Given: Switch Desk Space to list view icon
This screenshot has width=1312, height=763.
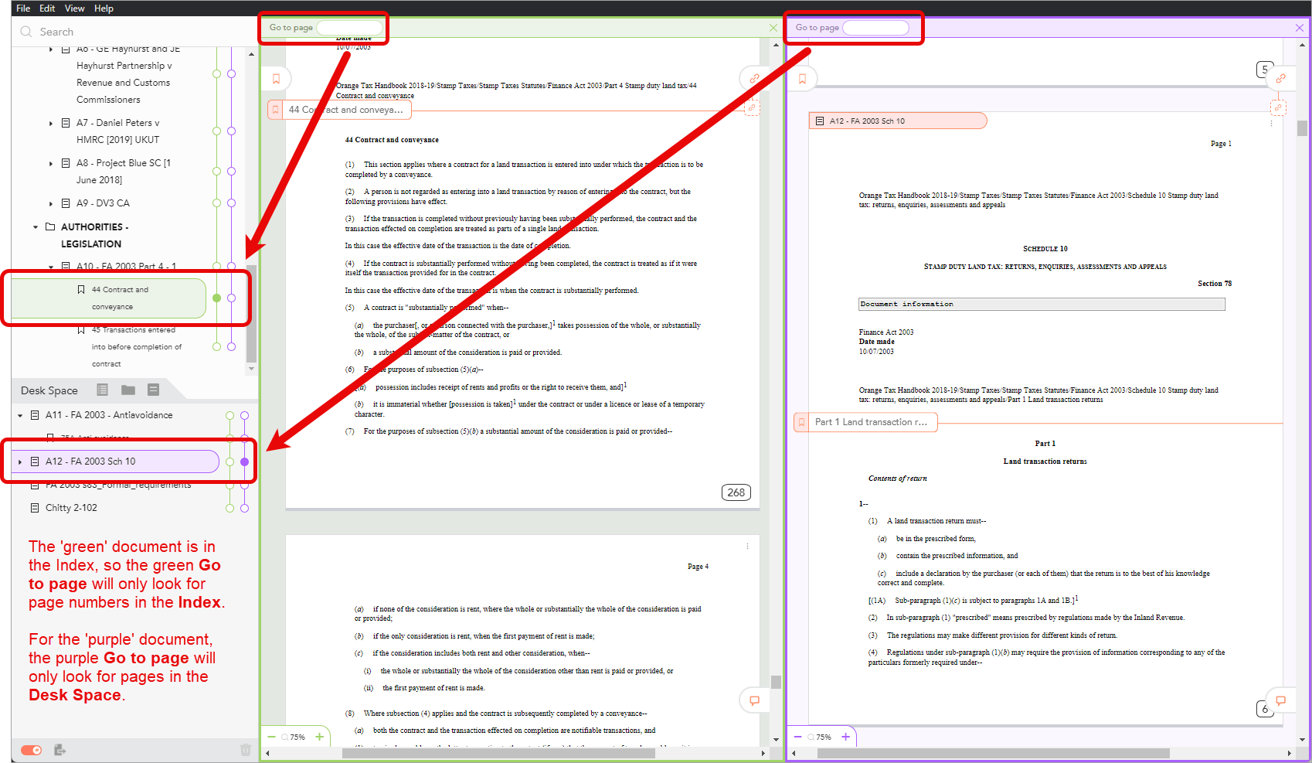Looking at the screenshot, I should [102, 390].
